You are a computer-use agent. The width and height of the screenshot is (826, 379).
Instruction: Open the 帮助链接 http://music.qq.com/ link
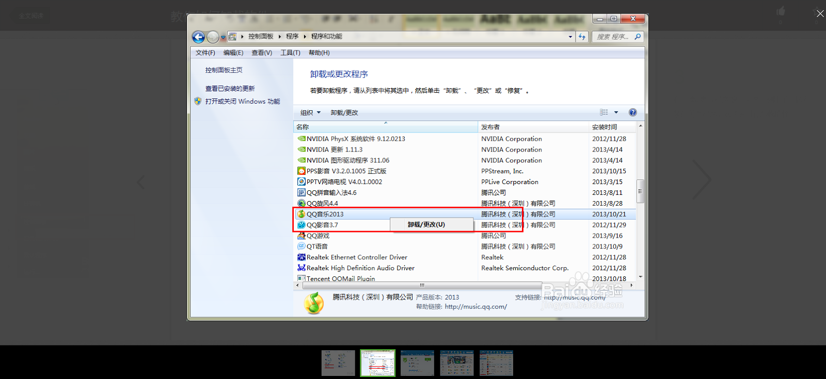[x=475, y=306]
